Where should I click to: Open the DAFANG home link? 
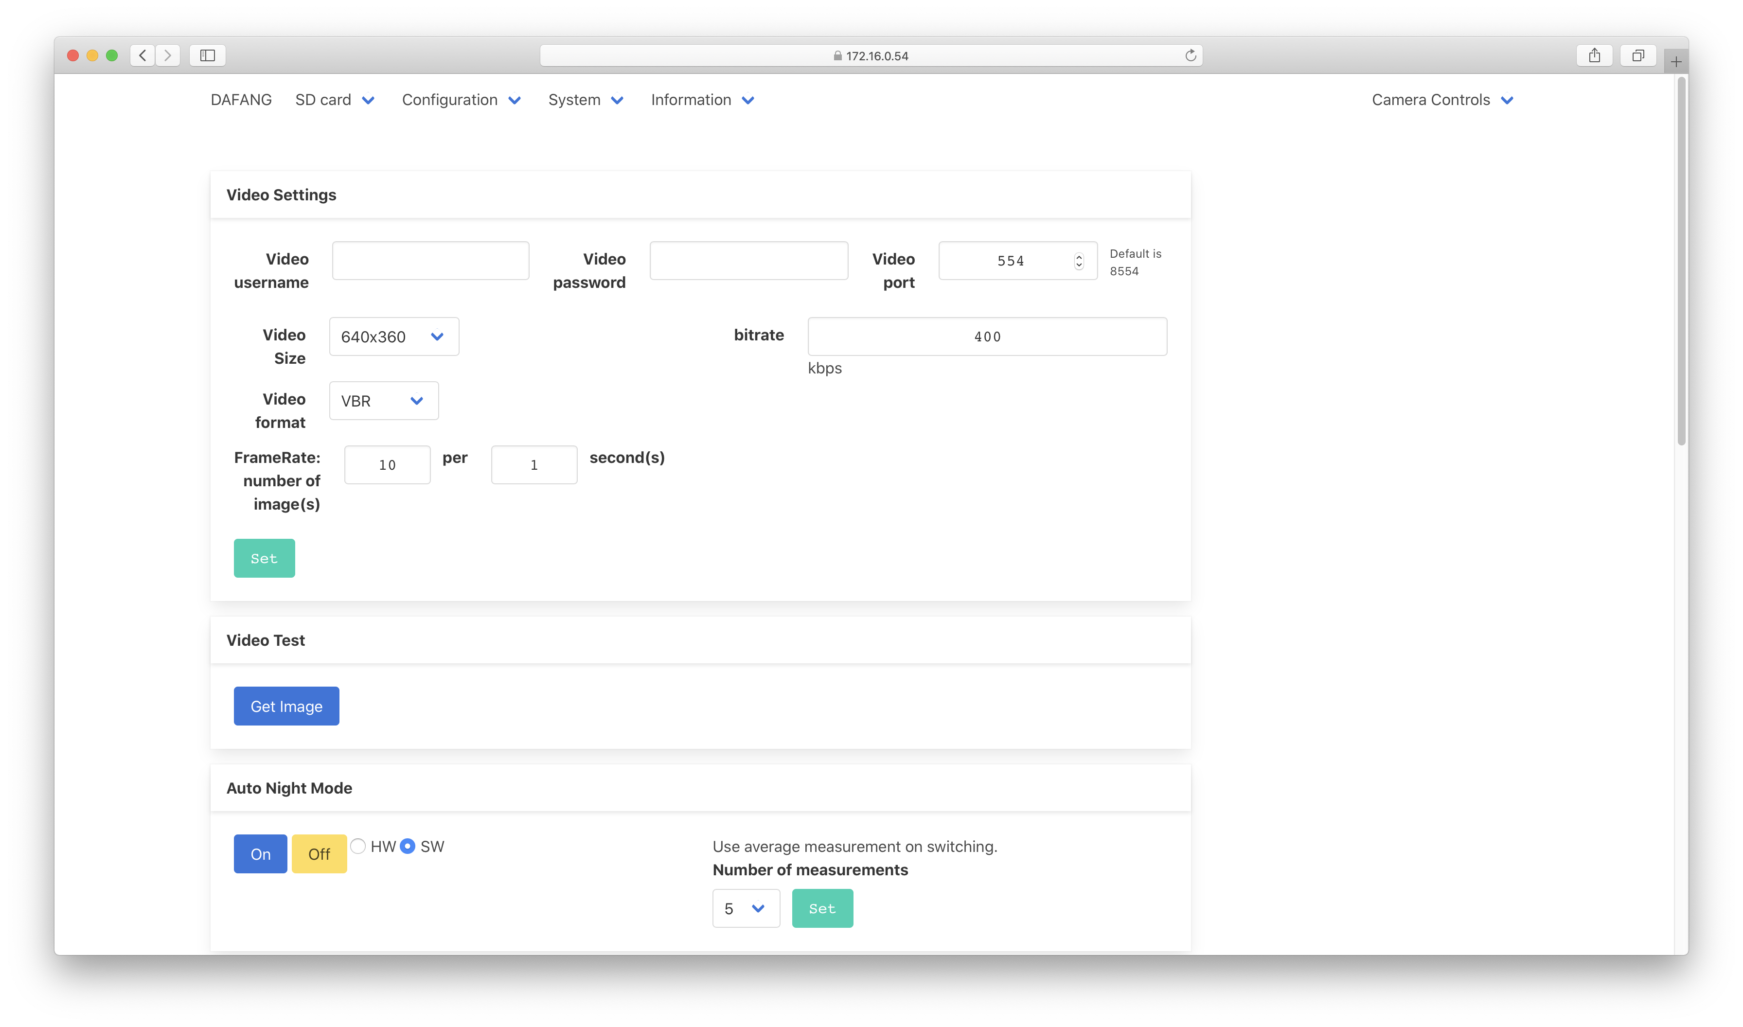241,100
